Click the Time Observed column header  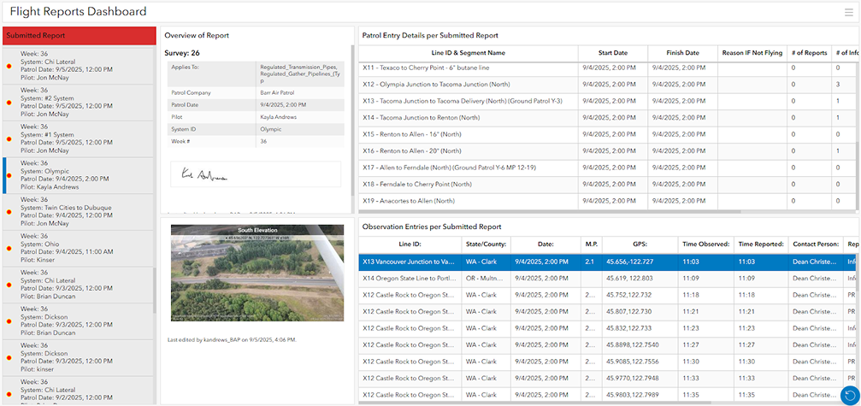[x=705, y=244]
